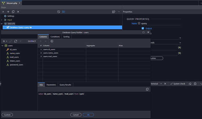The height and width of the screenshot is (119, 202).
Task: Click the edit pencil icon in table toolbar
Action: coord(11,41)
